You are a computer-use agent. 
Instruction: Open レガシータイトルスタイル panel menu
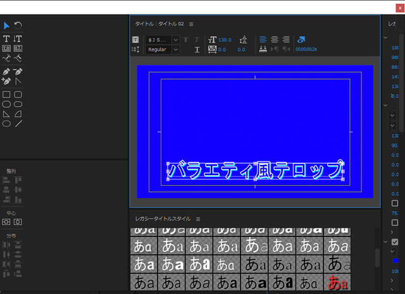coord(198,219)
